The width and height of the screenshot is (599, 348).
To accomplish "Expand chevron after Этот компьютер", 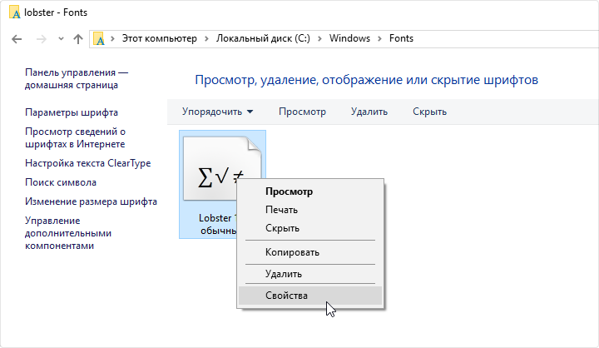I will 206,38.
